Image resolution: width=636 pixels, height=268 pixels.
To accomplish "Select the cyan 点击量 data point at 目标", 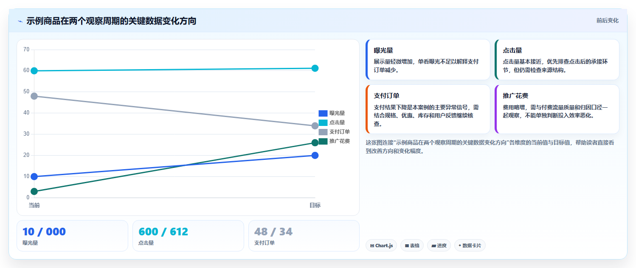I will click(315, 68).
